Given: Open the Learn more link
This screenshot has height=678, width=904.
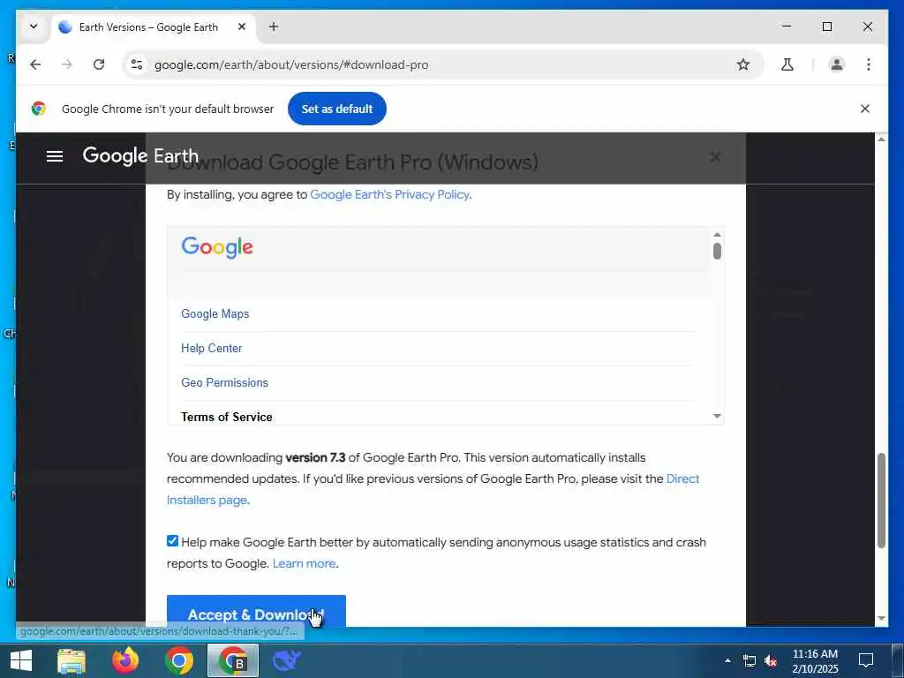Looking at the screenshot, I should pos(304,564).
